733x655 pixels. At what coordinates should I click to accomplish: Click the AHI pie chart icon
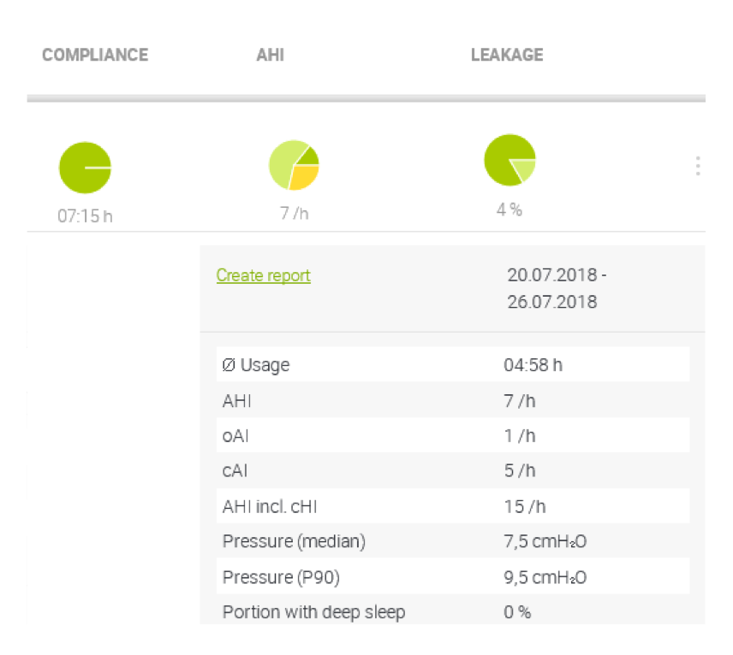(x=294, y=165)
